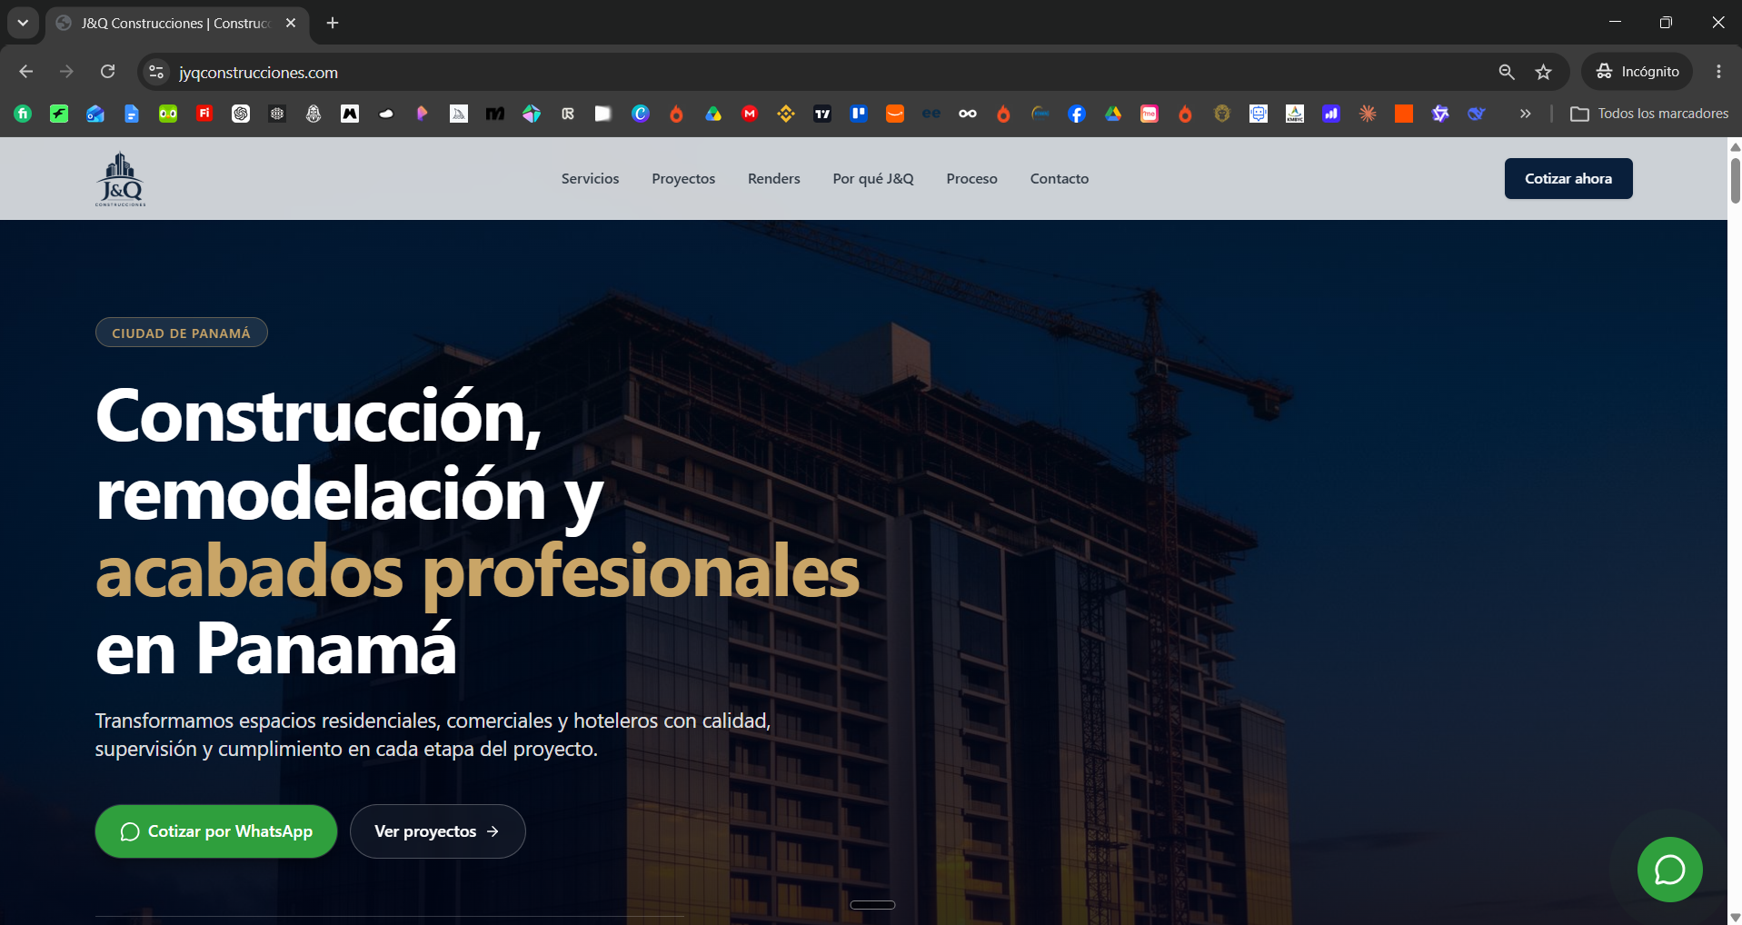Image resolution: width=1742 pixels, height=925 pixels.
Task: Open the KMBYC bookmark icon
Action: (1295, 114)
